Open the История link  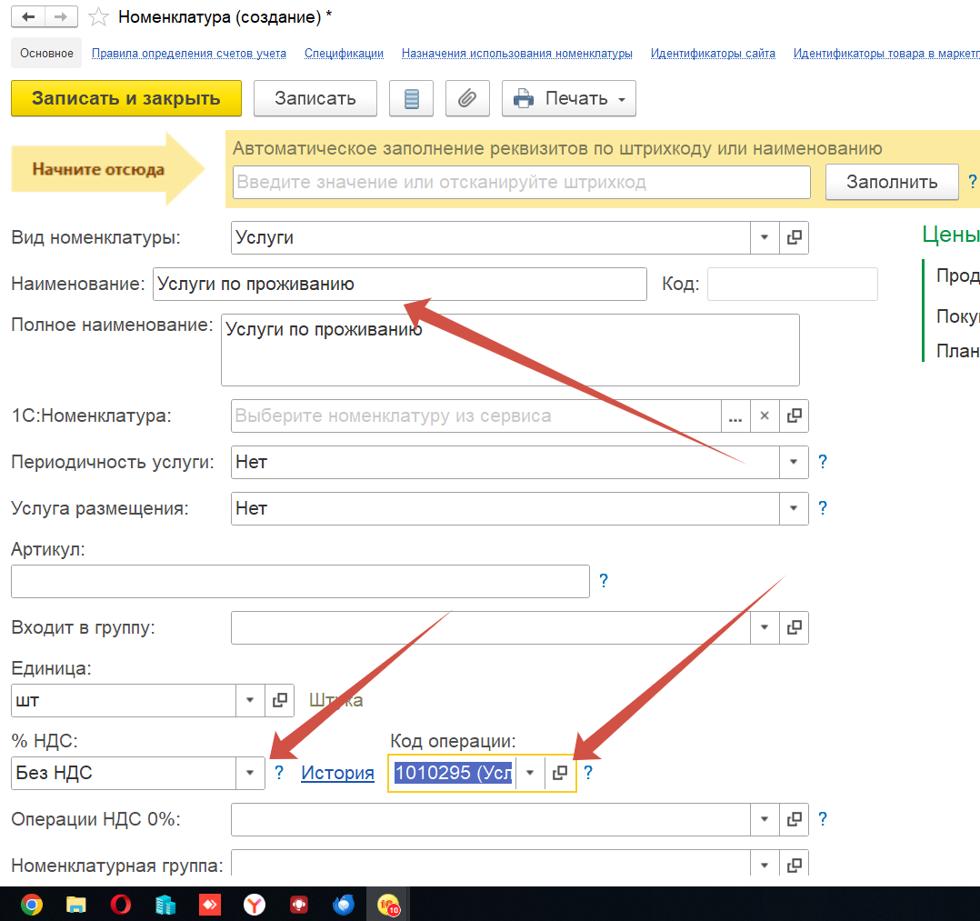pos(337,773)
